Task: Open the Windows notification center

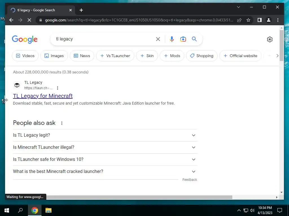Action: coord(280,210)
